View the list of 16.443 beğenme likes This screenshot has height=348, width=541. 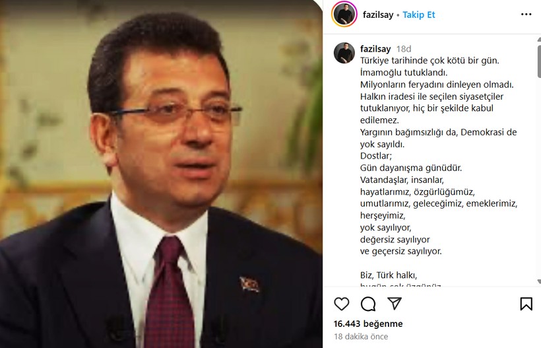(368, 324)
